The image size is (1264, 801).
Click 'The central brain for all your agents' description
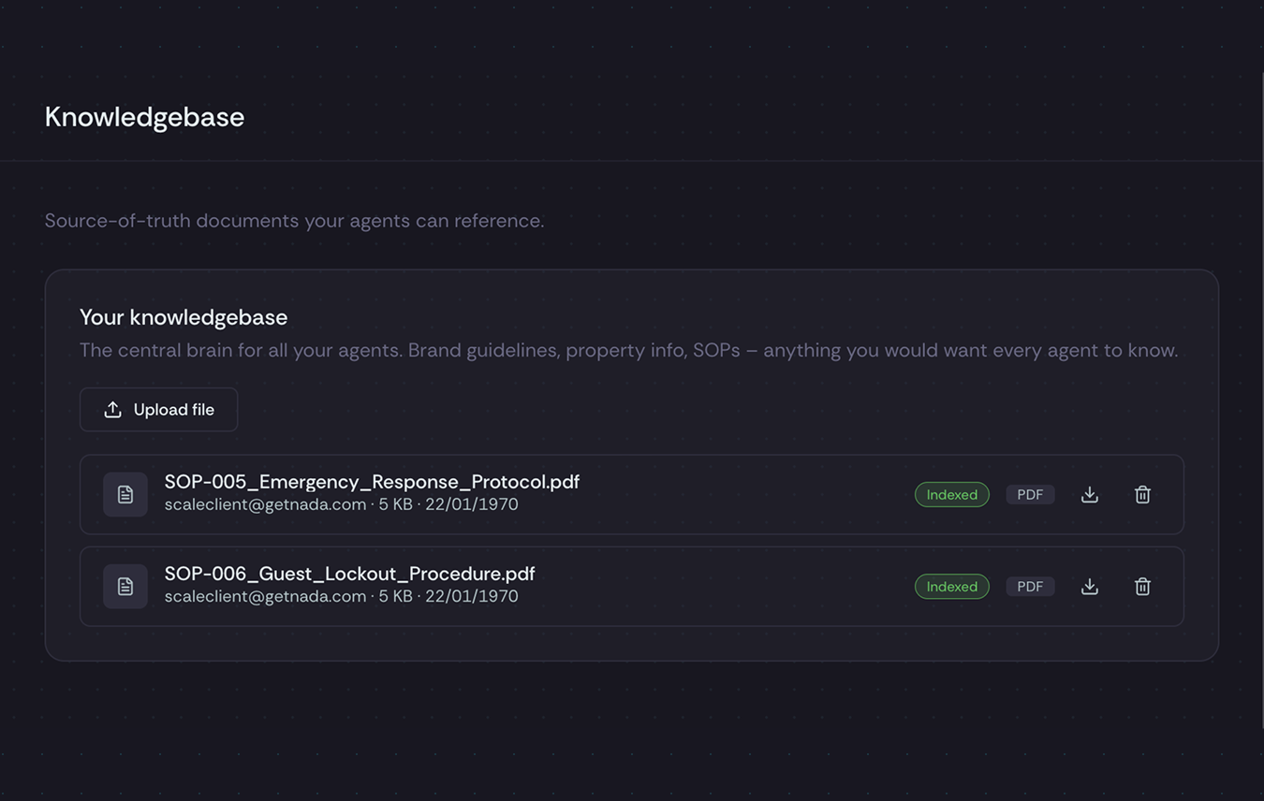click(628, 350)
